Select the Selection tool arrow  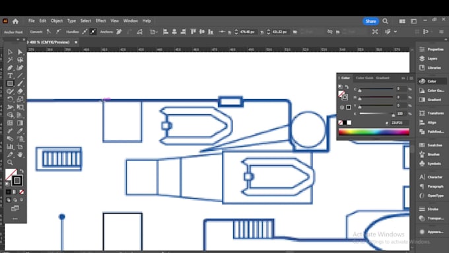coord(10,52)
